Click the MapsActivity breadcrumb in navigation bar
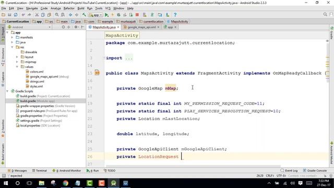Viewport: 334px width, 188px height. (x=177, y=21)
